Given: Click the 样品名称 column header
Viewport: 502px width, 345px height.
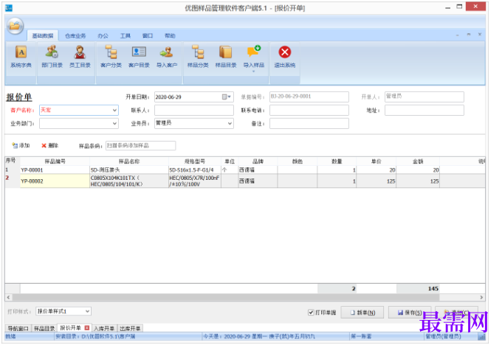Looking at the screenshot, I should [x=129, y=161].
